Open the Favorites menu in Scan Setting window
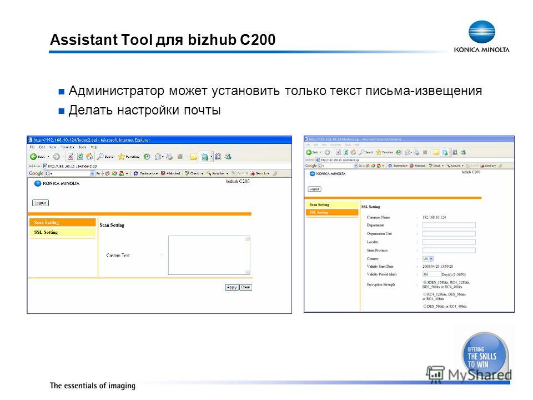Viewport: 533px width, 400px height. [67, 147]
